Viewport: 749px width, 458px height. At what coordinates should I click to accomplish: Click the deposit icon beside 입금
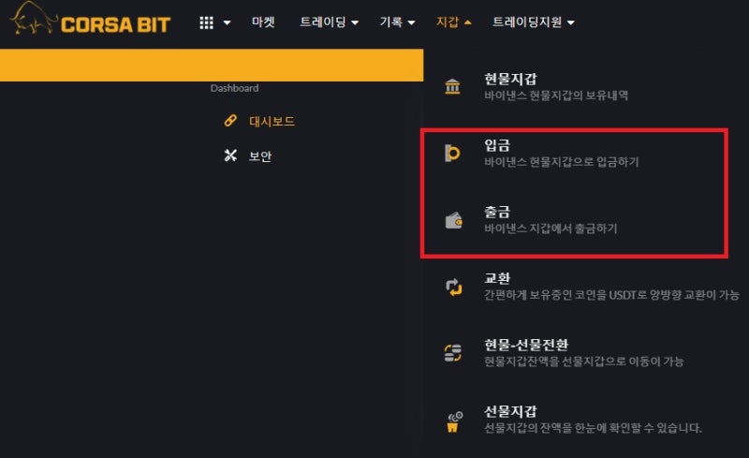(x=452, y=153)
